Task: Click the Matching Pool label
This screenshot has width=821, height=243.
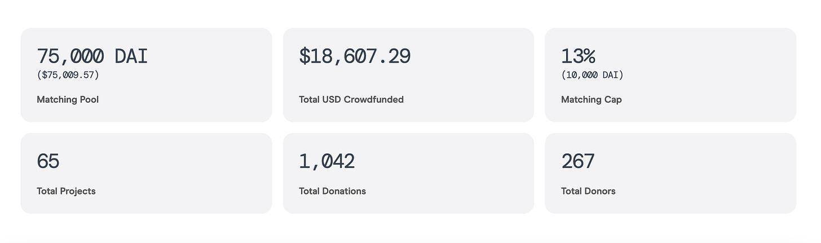Action: [68, 100]
